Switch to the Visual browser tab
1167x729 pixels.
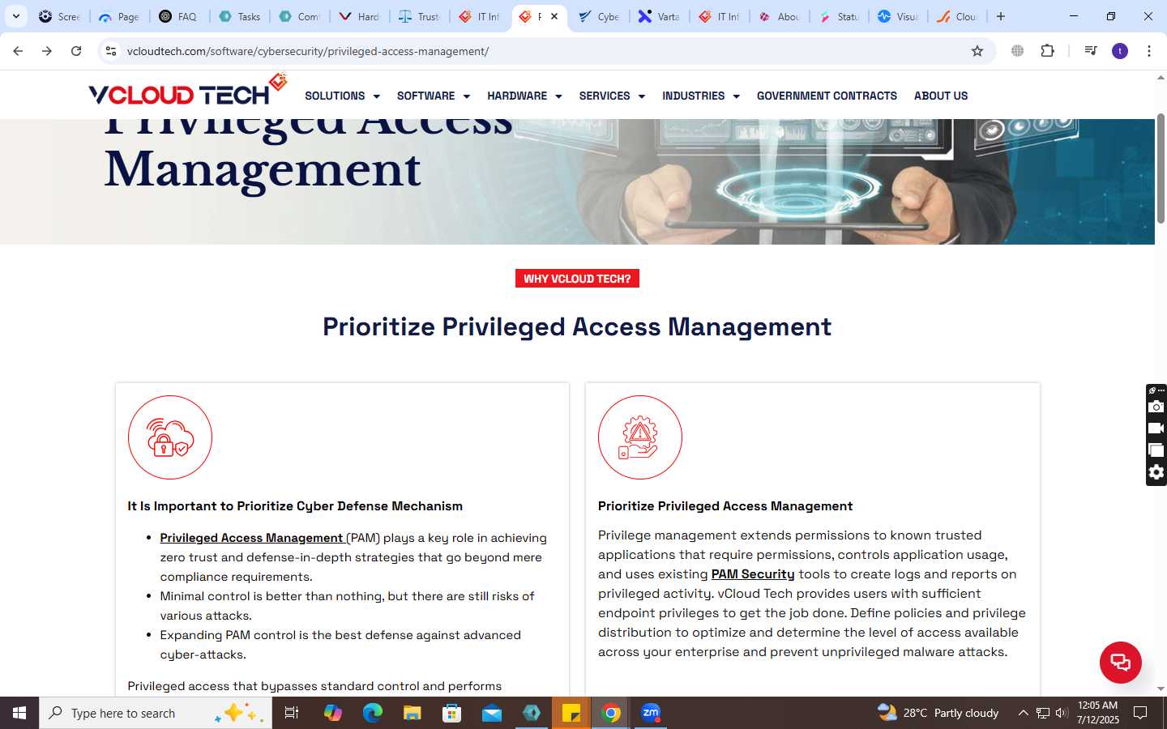tap(899, 16)
